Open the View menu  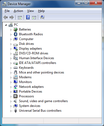point(30,11)
